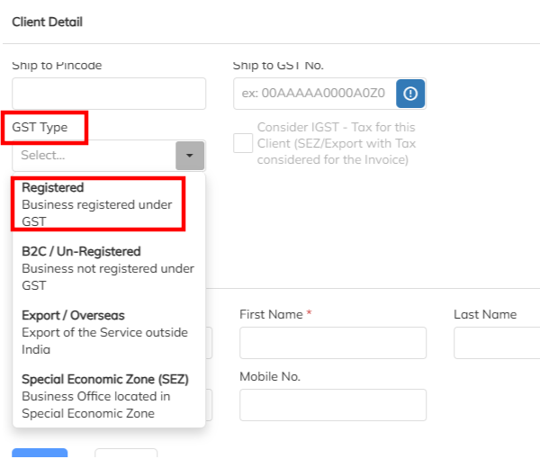Click the Last Name input field
The width and height of the screenshot is (540, 468).
[495, 343]
